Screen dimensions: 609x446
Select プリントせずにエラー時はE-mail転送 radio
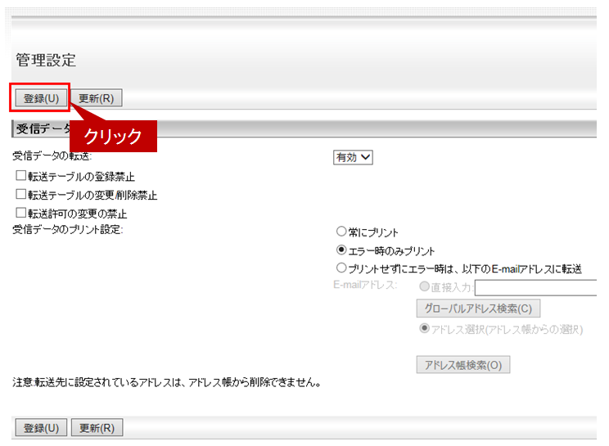pos(341,268)
